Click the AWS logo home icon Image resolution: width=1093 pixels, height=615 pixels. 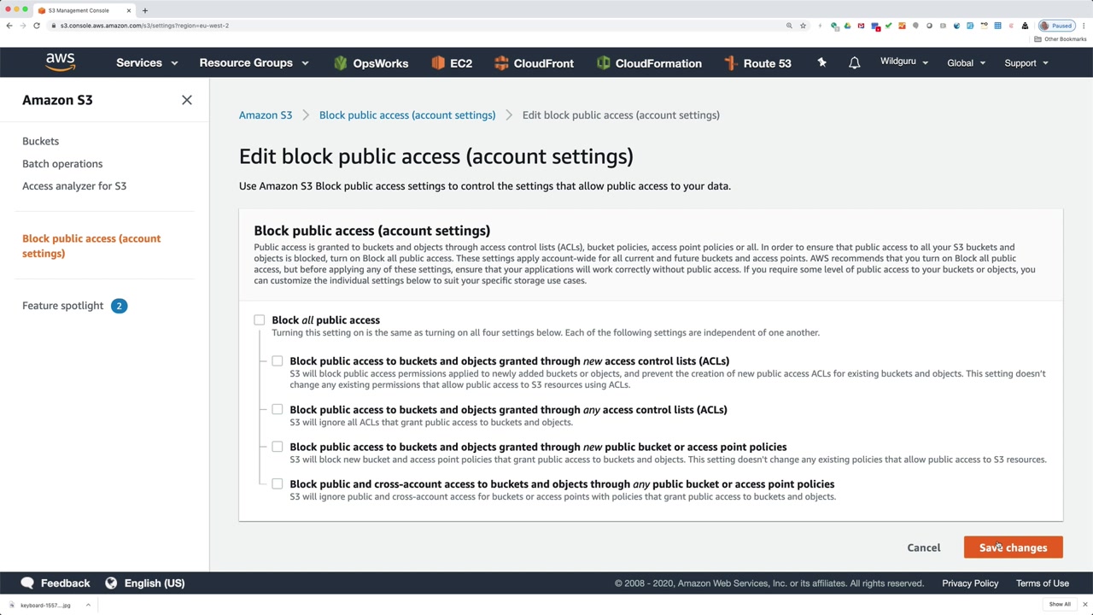coord(61,62)
